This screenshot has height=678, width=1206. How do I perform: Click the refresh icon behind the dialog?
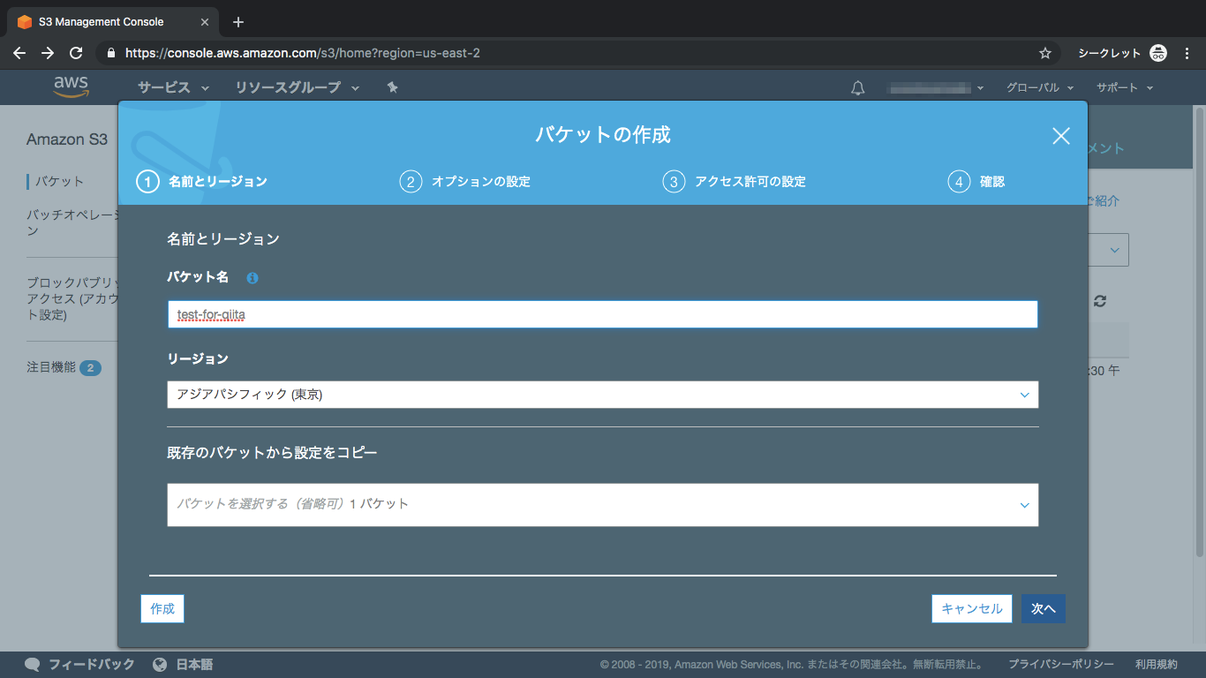(x=1100, y=301)
